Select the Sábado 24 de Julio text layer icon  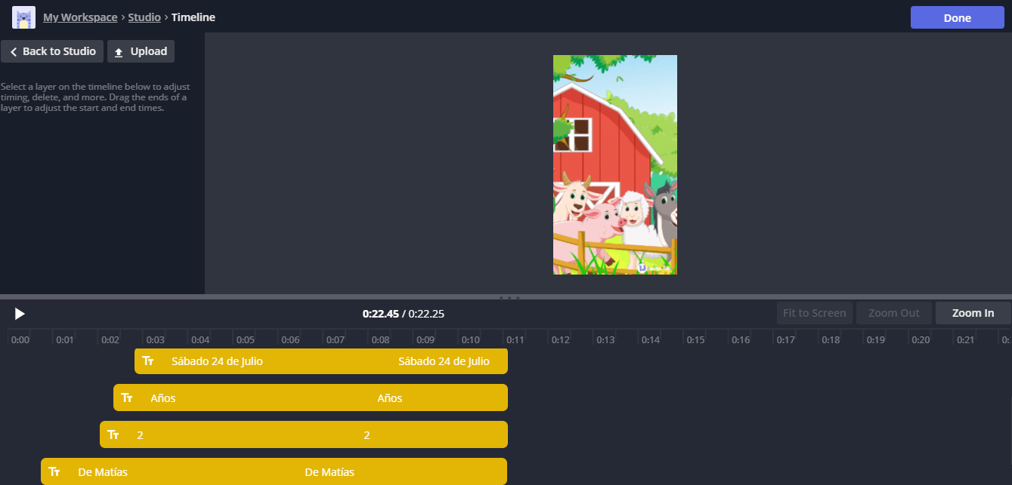coord(148,361)
